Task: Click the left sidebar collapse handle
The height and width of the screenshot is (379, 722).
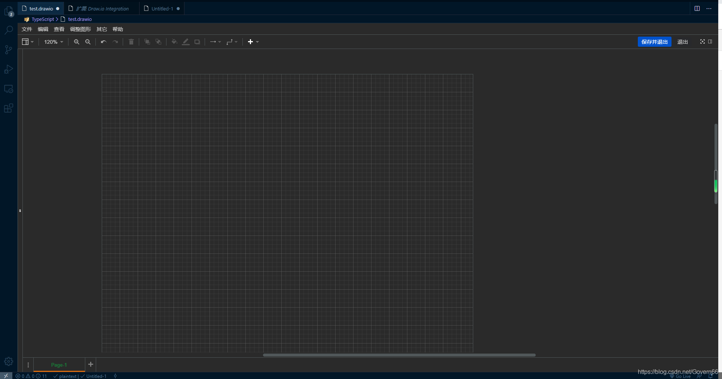Action: pyautogui.click(x=20, y=211)
